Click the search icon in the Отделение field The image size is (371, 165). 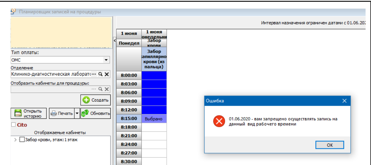(x=100, y=74)
